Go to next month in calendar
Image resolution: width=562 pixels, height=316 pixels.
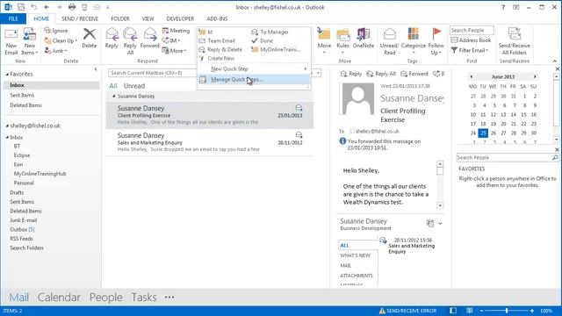pyautogui.click(x=535, y=76)
